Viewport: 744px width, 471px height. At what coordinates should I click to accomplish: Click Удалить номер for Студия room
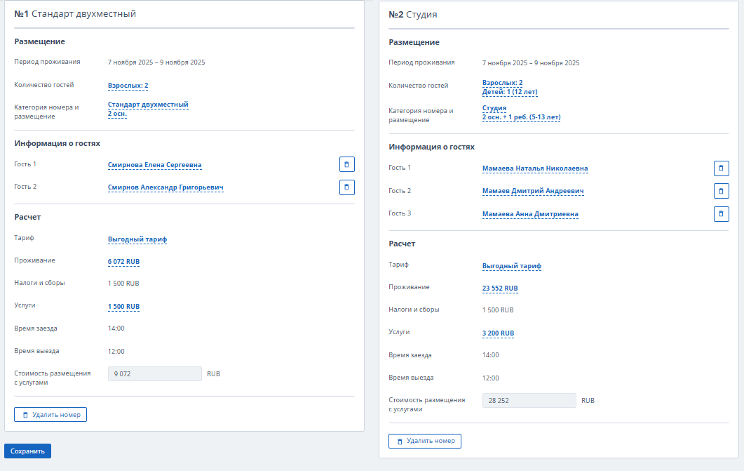425,442
